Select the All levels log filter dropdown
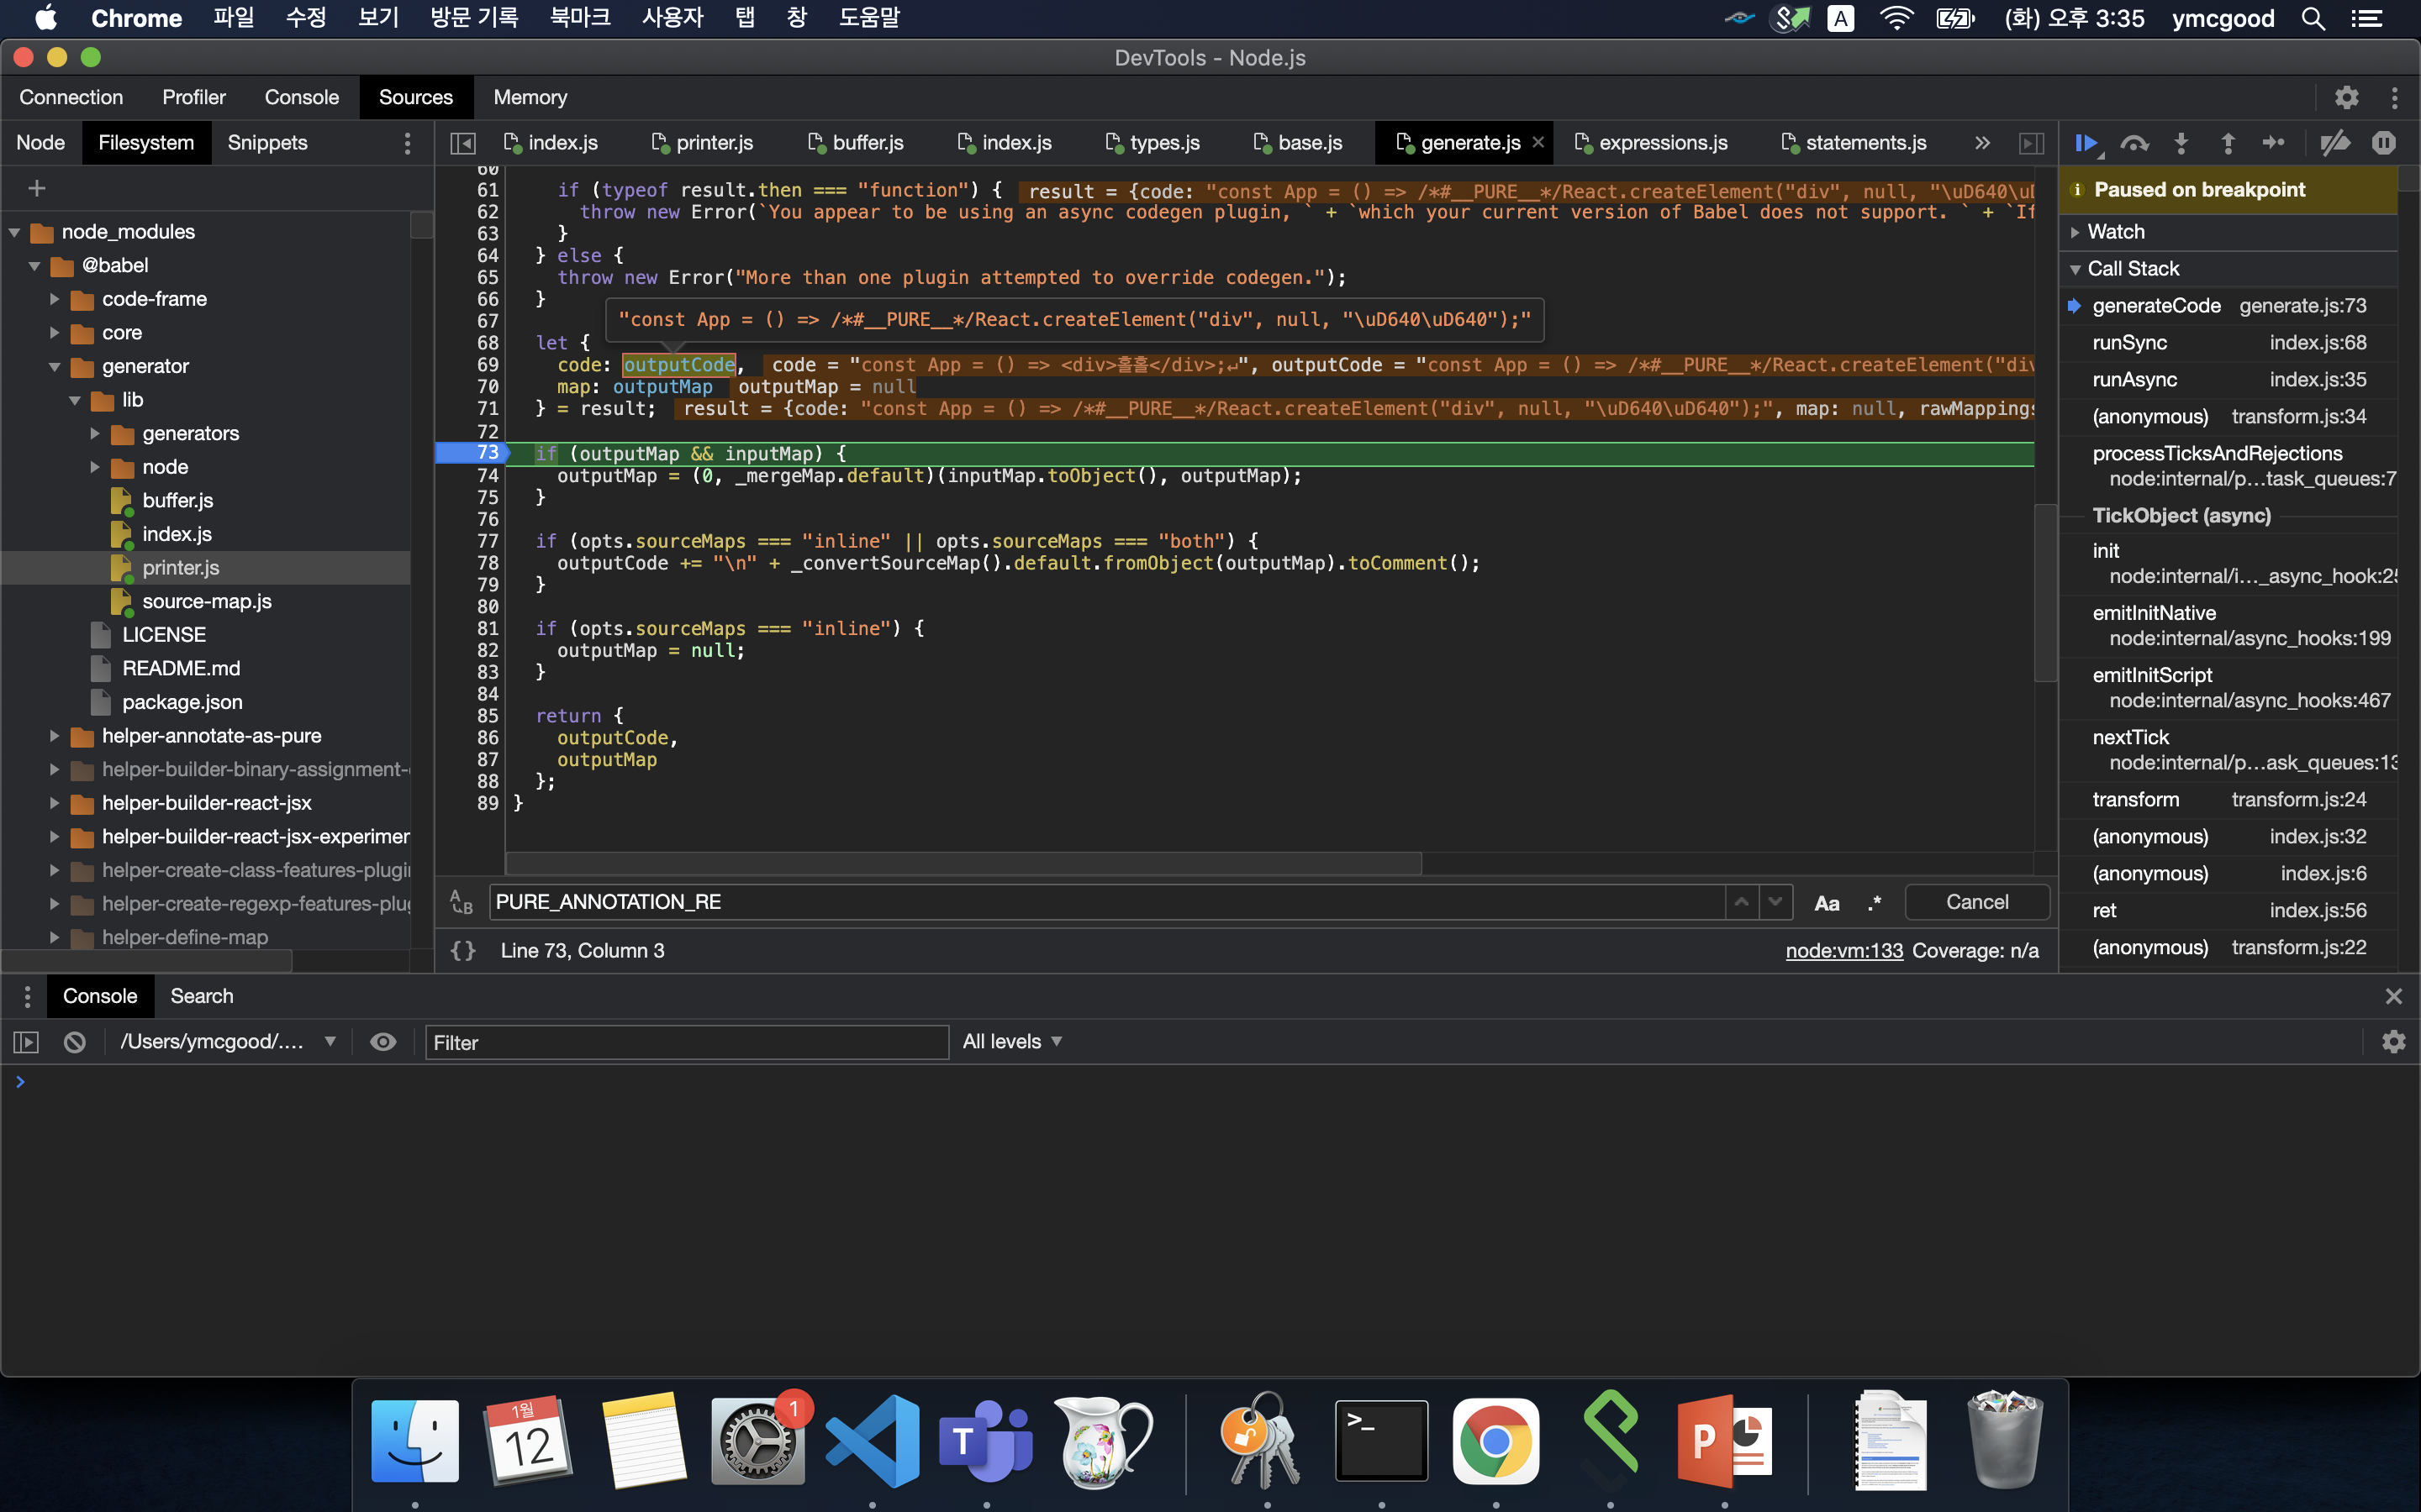The image size is (2421, 1512). coord(1011,1040)
